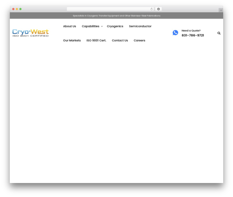Open the ISO 9001 Cert. page
The height and width of the screenshot is (197, 233).
[x=96, y=41]
